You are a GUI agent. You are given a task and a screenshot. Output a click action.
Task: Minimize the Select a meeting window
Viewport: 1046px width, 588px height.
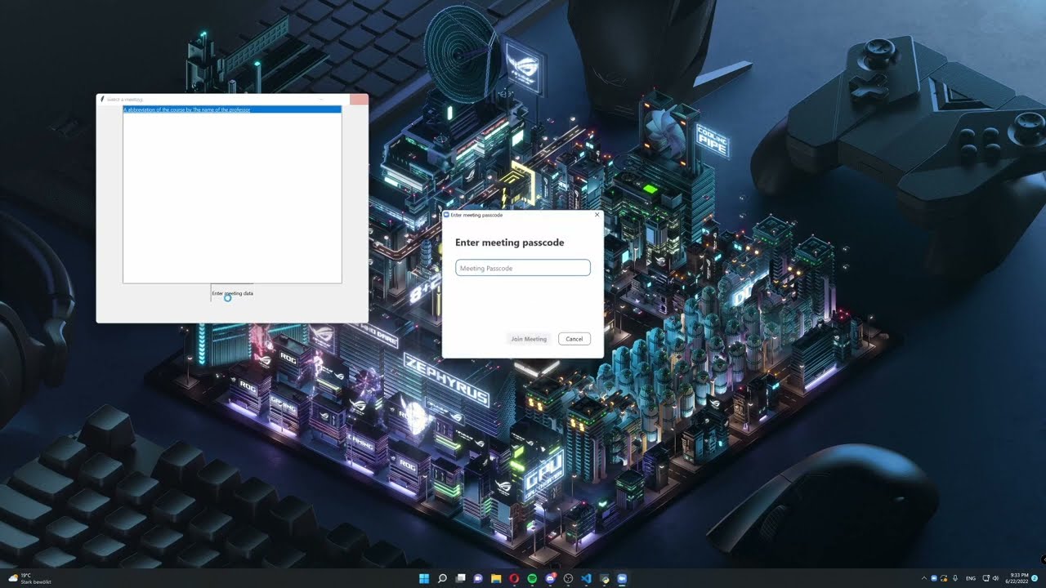(321, 99)
